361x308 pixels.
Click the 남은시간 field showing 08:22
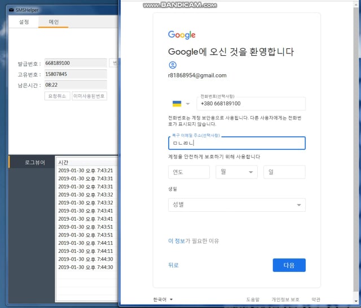[76, 85]
